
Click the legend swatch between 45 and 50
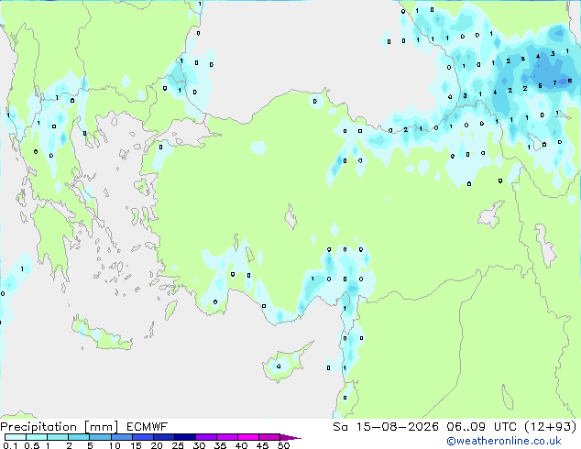click(269, 437)
